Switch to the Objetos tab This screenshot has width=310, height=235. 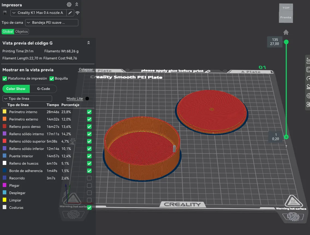click(22, 31)
